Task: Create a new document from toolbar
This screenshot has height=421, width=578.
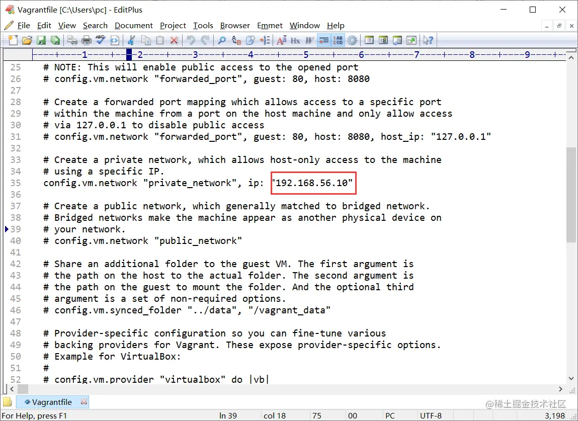Action: pyautogui.click(x=13, y=40)
